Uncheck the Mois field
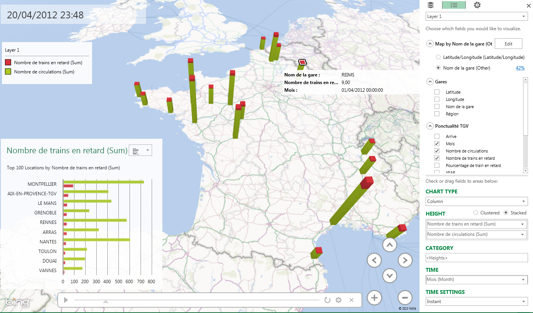Viewport: 533px width, 313px height. [x=437, y=143]
